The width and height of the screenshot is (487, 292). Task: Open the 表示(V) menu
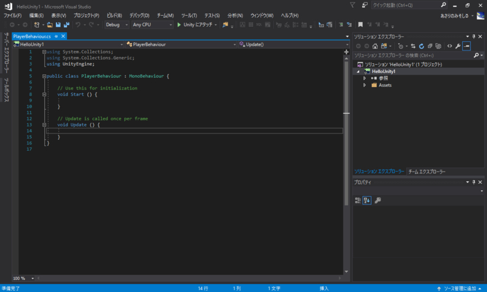(x=58, y=15)
